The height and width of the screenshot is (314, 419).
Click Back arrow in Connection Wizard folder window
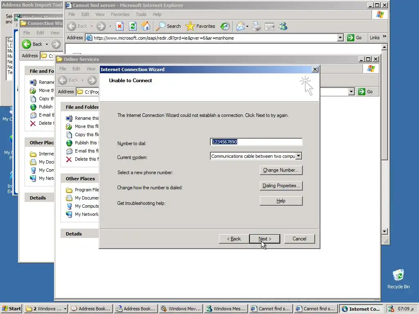(27, 44)
